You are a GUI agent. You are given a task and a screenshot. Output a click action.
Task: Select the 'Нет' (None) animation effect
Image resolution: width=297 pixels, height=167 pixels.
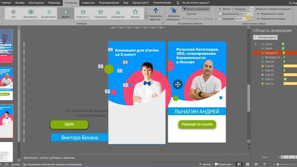(13, 13)
